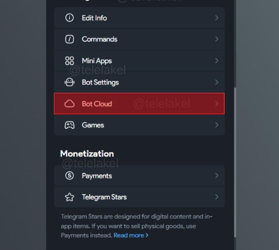Screen dimensions: 279x250
Task: Open the Payments text label
Action: pyautogui.click(x=97, y=176)
